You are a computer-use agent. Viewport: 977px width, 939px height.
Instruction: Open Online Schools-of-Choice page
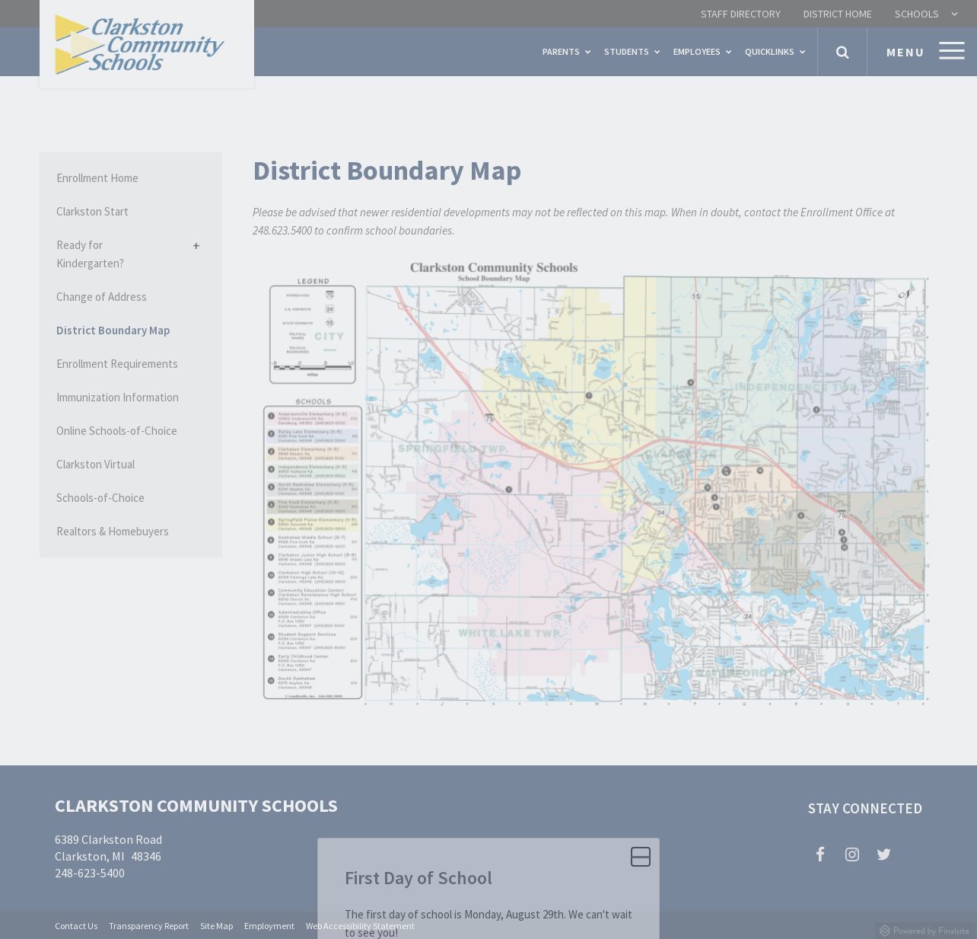click(116, 431)
